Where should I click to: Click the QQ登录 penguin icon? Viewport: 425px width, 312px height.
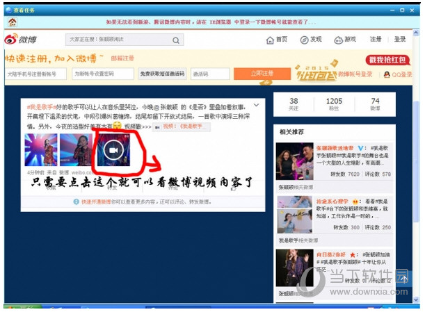(387, 74)
